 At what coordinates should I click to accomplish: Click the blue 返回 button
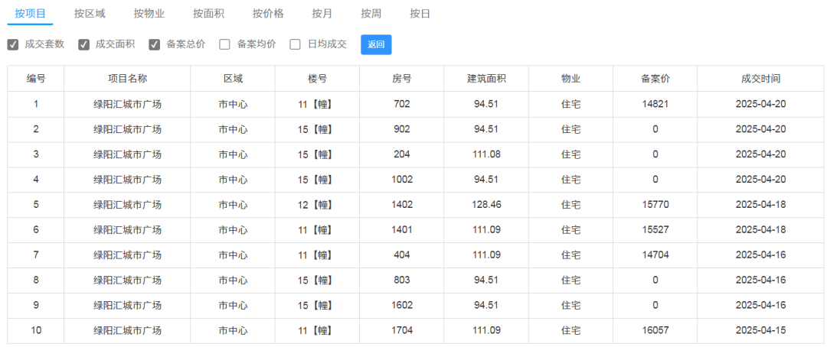376,45
